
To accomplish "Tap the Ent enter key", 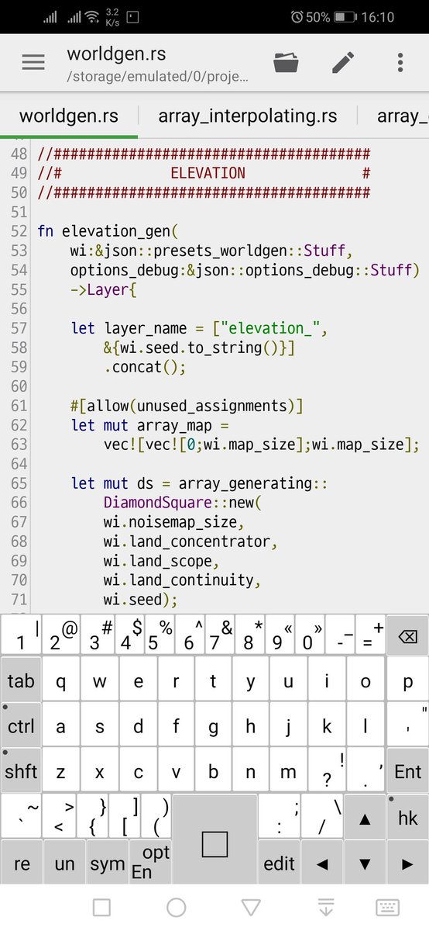I will point(407,770).
